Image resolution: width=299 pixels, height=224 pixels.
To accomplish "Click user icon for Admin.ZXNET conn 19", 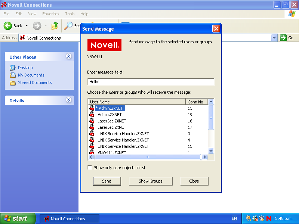I will (x=92, y=115).
